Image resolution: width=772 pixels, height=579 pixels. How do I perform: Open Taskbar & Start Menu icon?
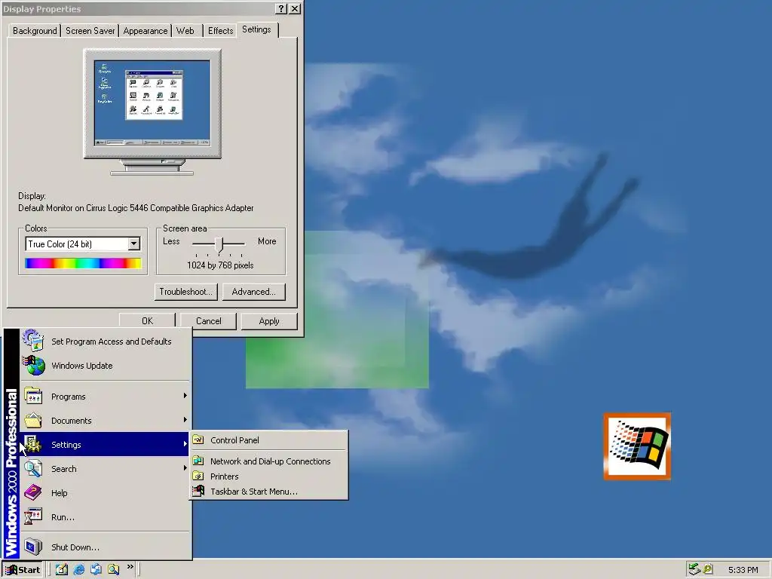point(198,491)
